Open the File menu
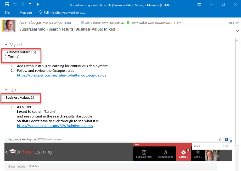This screenshot has height=171, width=241. pyautogui.click(x=7, y=13)
